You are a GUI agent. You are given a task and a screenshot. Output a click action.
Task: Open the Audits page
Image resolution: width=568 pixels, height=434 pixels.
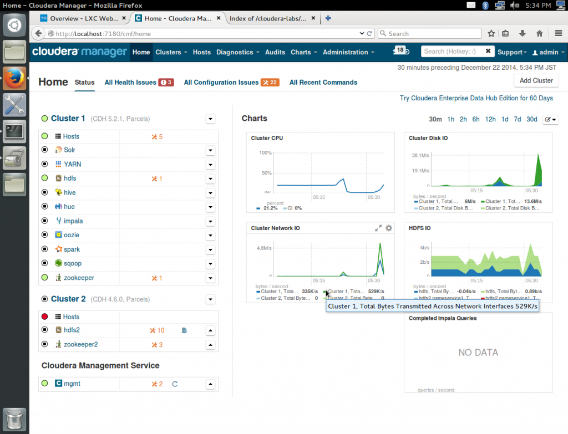pos(275,52)
